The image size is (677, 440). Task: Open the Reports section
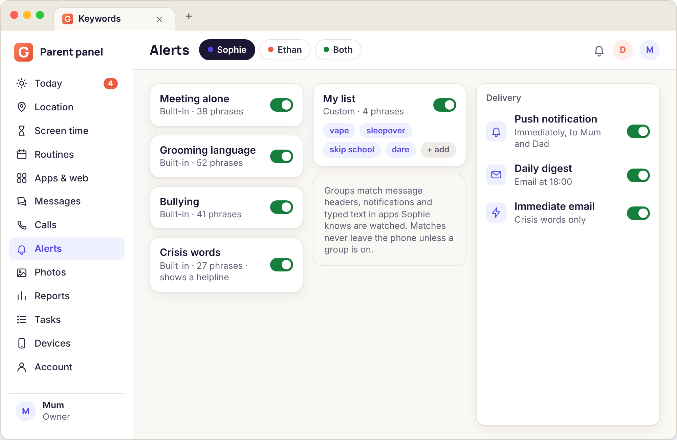tap(67, 296)
